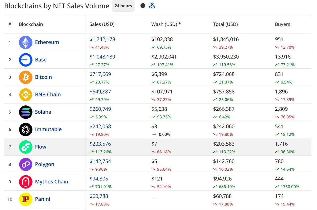Image resolution: width=317 pixels, height=210 pixels.
Task: Open the BNB Chain link
Action: point(48,95)
